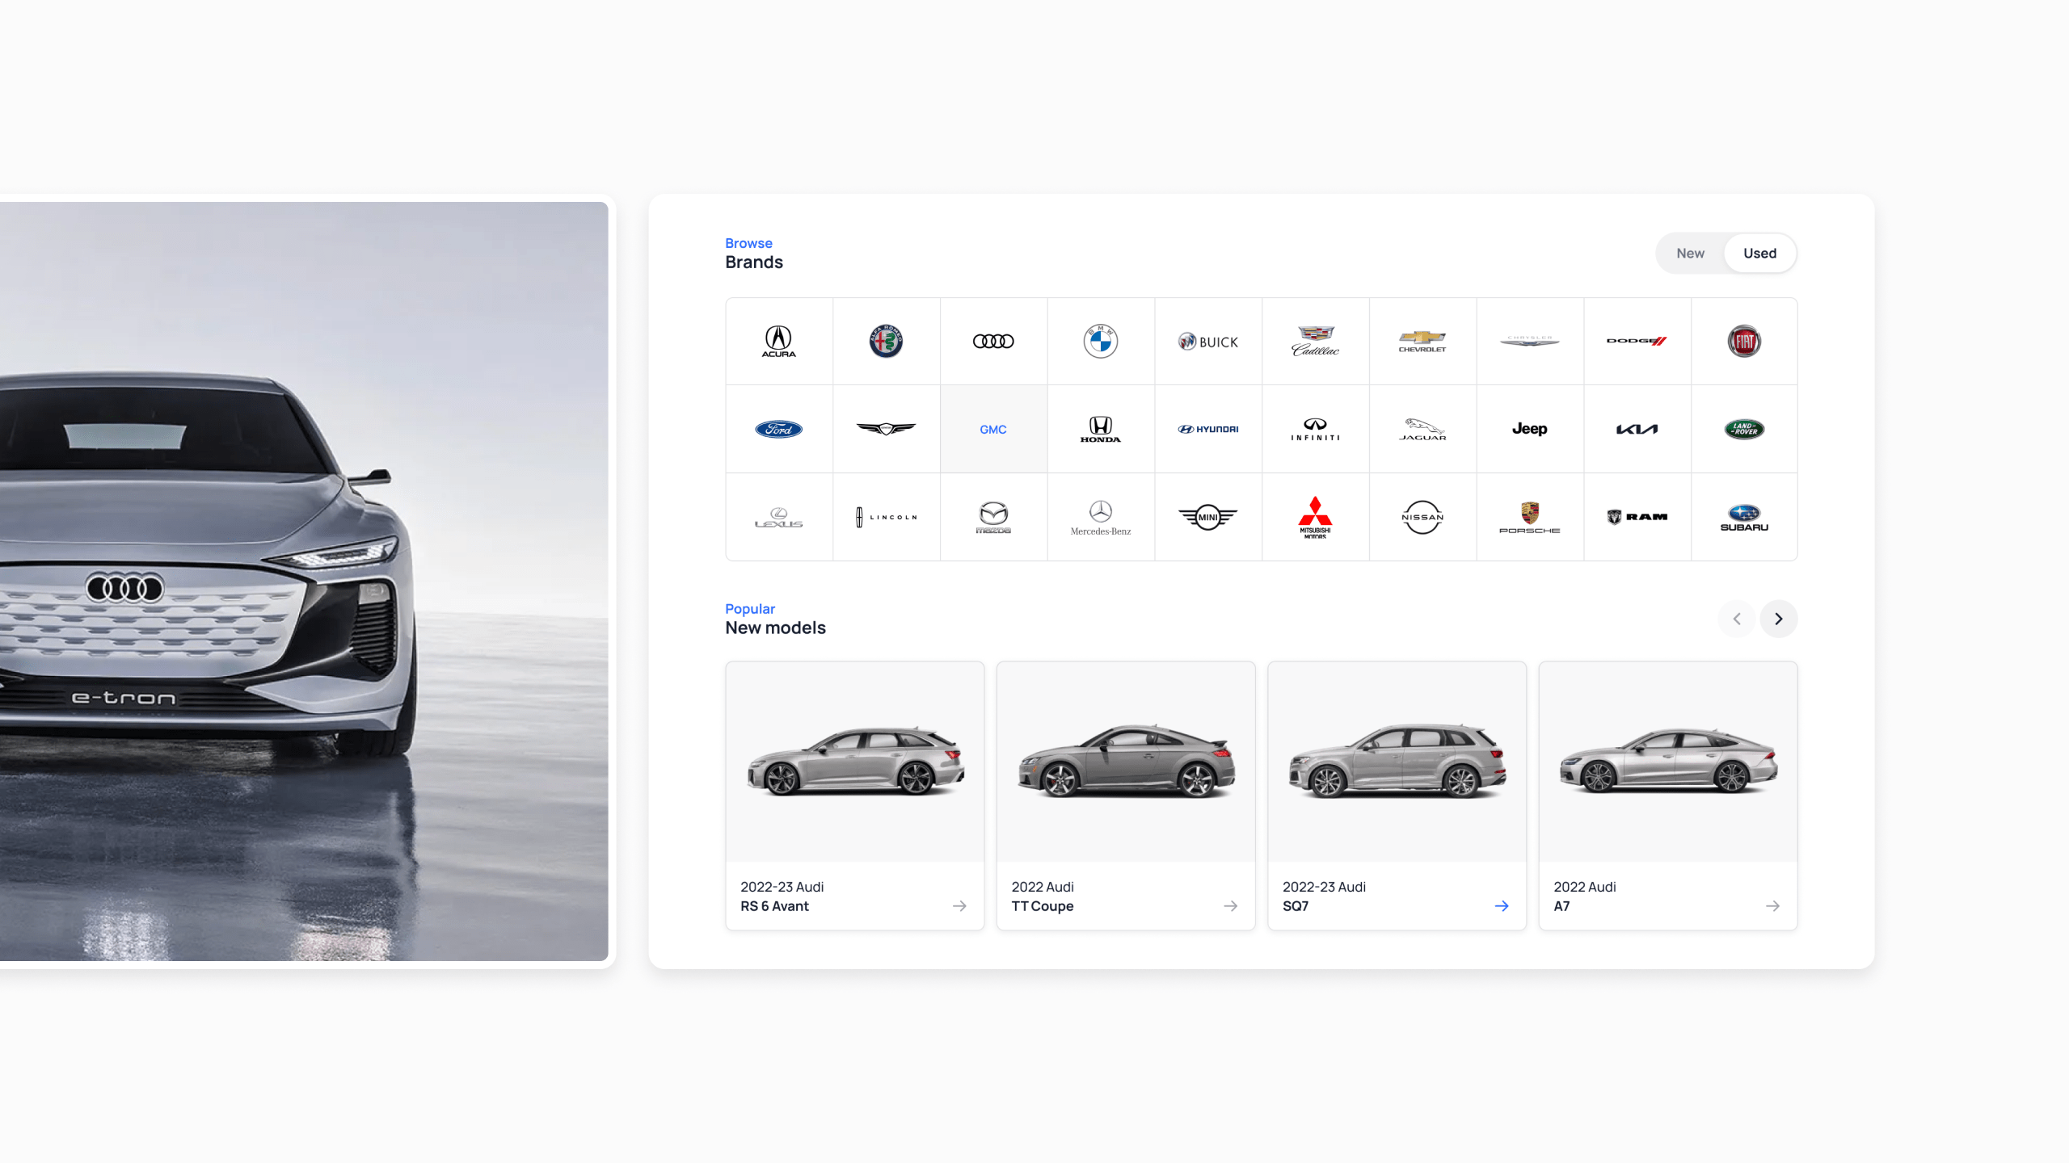Go to next models with right chevron
2069x1163 pixels.
pos(1778,619)
